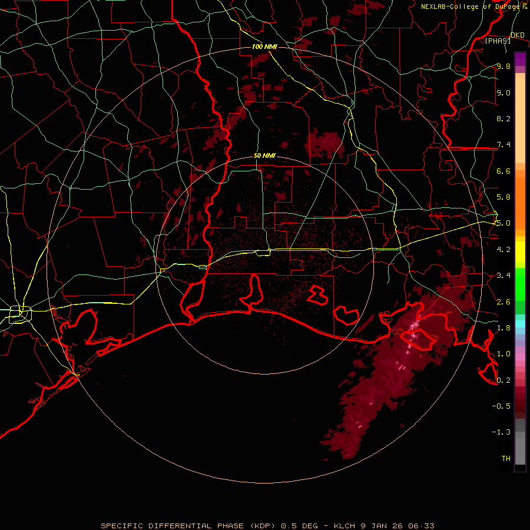The image size is (530, 530).
Task: Click the 5.8 value on the color scale
Action: [x=503, y=197]
